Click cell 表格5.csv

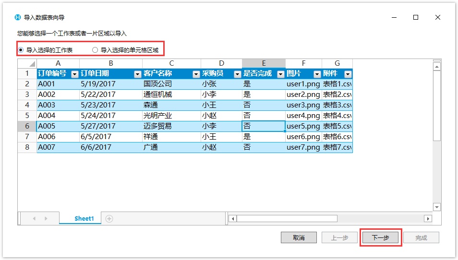[x=337, y=126]
